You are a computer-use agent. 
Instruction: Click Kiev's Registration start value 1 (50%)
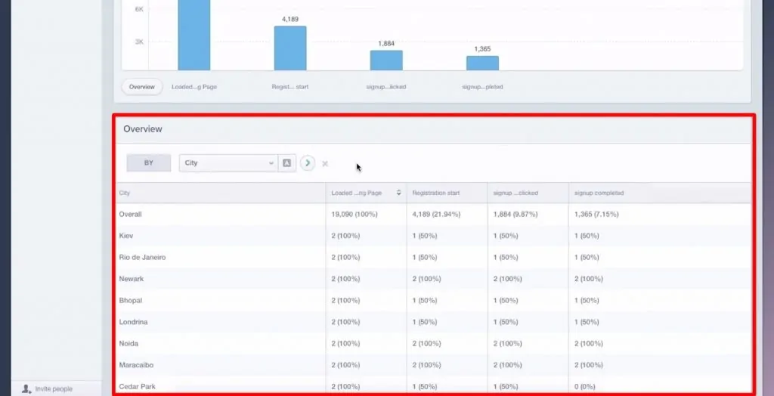coord(425,236)
